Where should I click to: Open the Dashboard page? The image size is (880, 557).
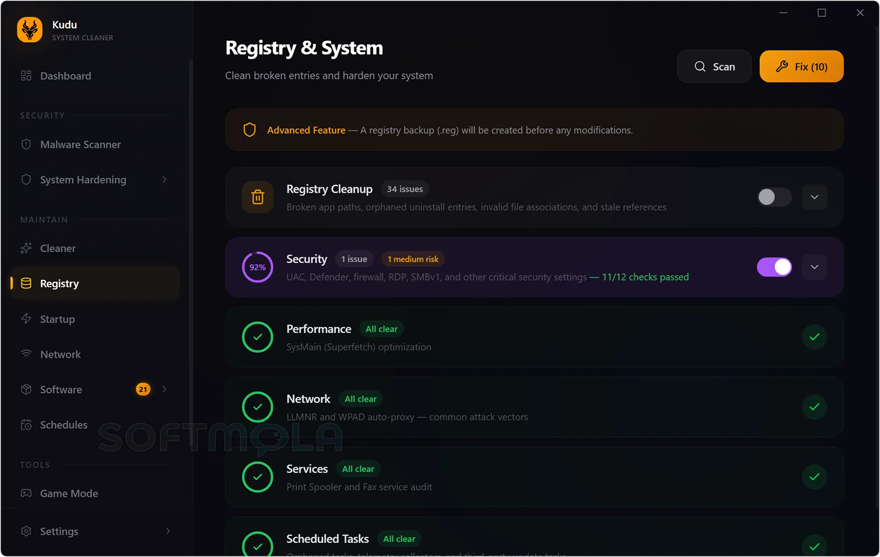95,76
